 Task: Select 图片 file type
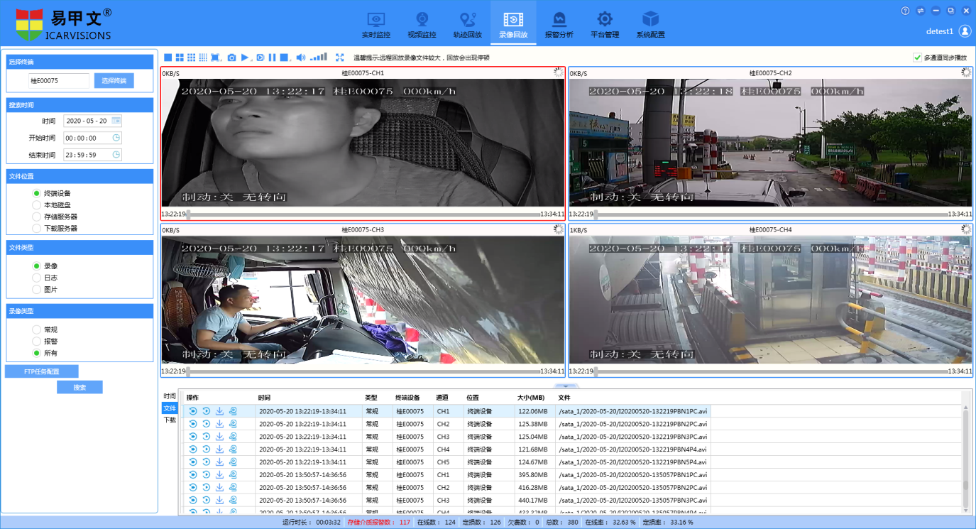point(37,290)
